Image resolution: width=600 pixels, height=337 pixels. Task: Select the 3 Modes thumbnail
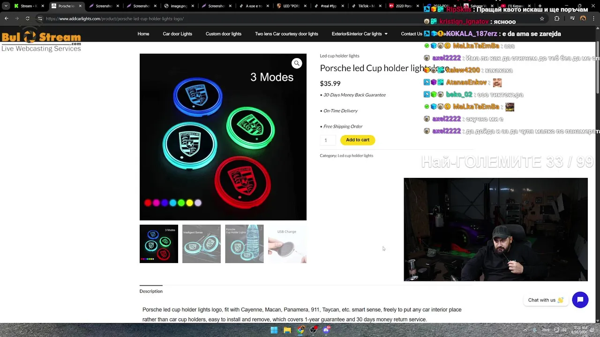(x=158, y=244)
